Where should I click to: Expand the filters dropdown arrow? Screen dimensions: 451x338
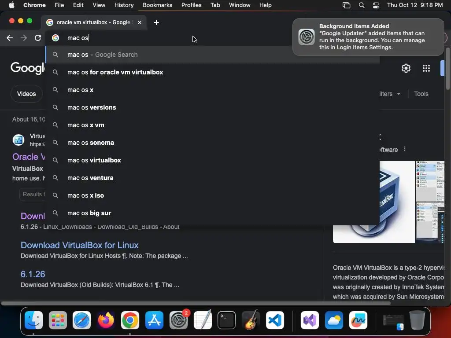coord(398,94)
